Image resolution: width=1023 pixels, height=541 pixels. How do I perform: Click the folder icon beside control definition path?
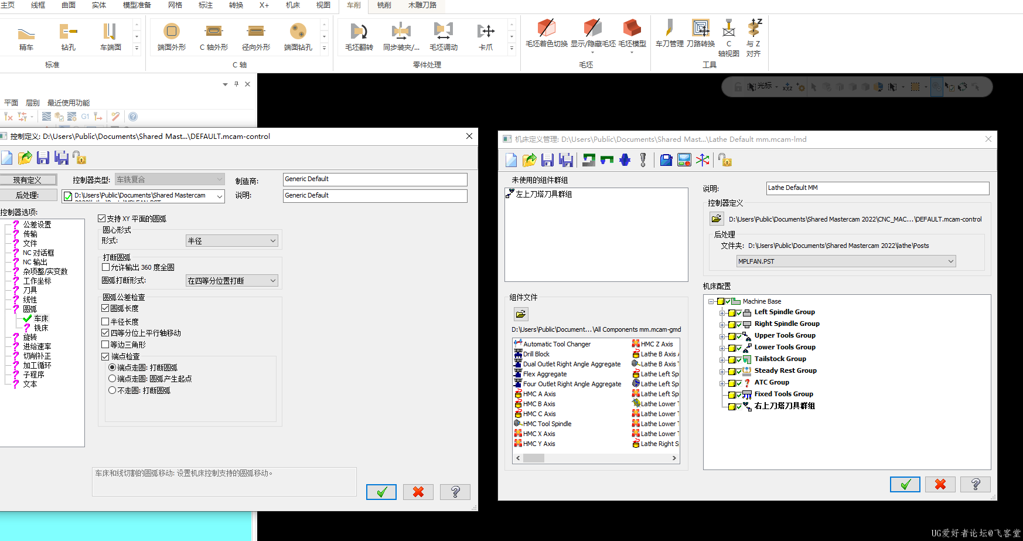(717, 219)
